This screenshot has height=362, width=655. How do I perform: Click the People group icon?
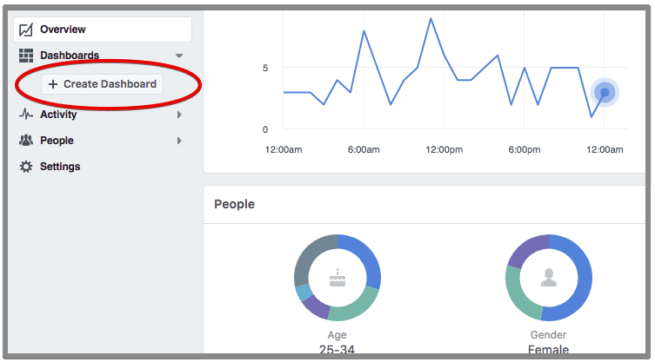tap(26, 140)
